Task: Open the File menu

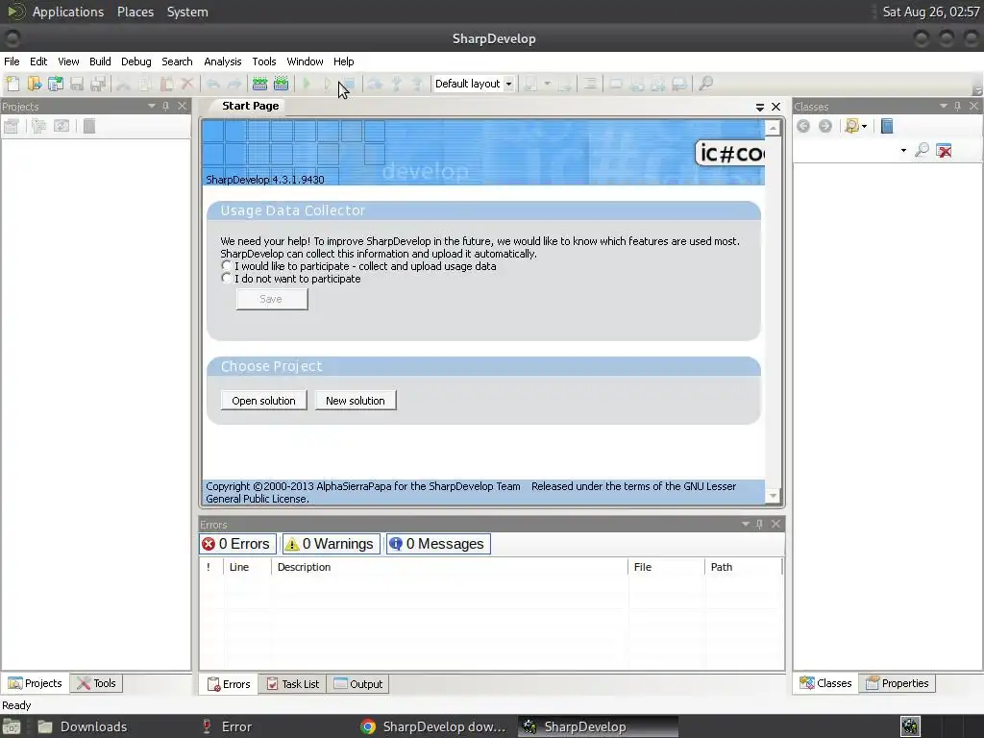Action: tap(12, 61)
